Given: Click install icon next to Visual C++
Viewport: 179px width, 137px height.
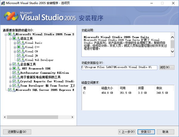Looking at the screenshot, I should pyautogui.click(x=23, y=47).
